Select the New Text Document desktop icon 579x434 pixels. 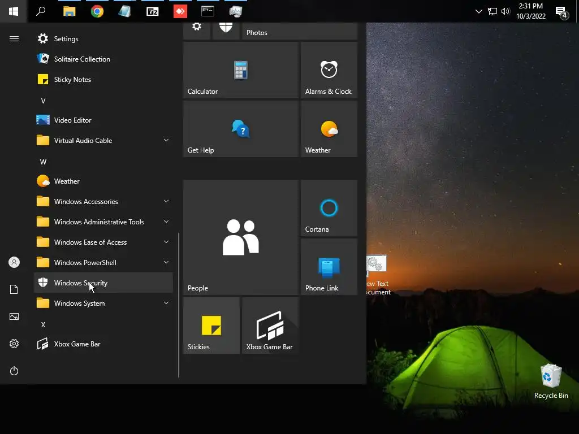[x=377, y=275]
